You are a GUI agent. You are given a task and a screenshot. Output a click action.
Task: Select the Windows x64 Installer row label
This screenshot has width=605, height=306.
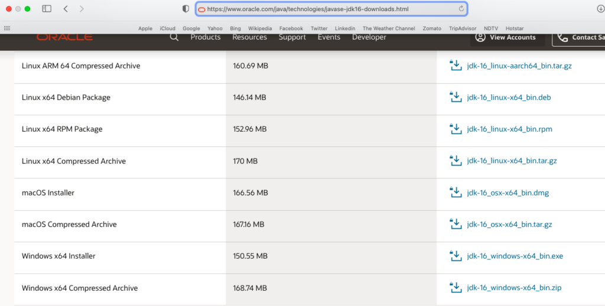coord(58,256)
